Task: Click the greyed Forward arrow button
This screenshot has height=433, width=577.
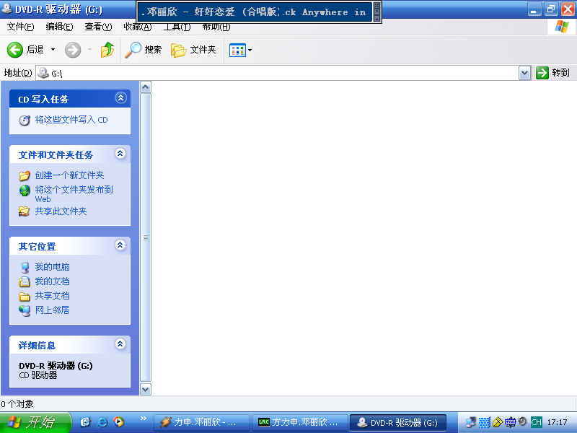Action: point(73,50)
